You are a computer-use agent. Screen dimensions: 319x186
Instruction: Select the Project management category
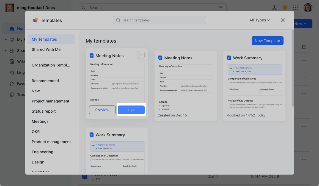[x=51, y=101]
